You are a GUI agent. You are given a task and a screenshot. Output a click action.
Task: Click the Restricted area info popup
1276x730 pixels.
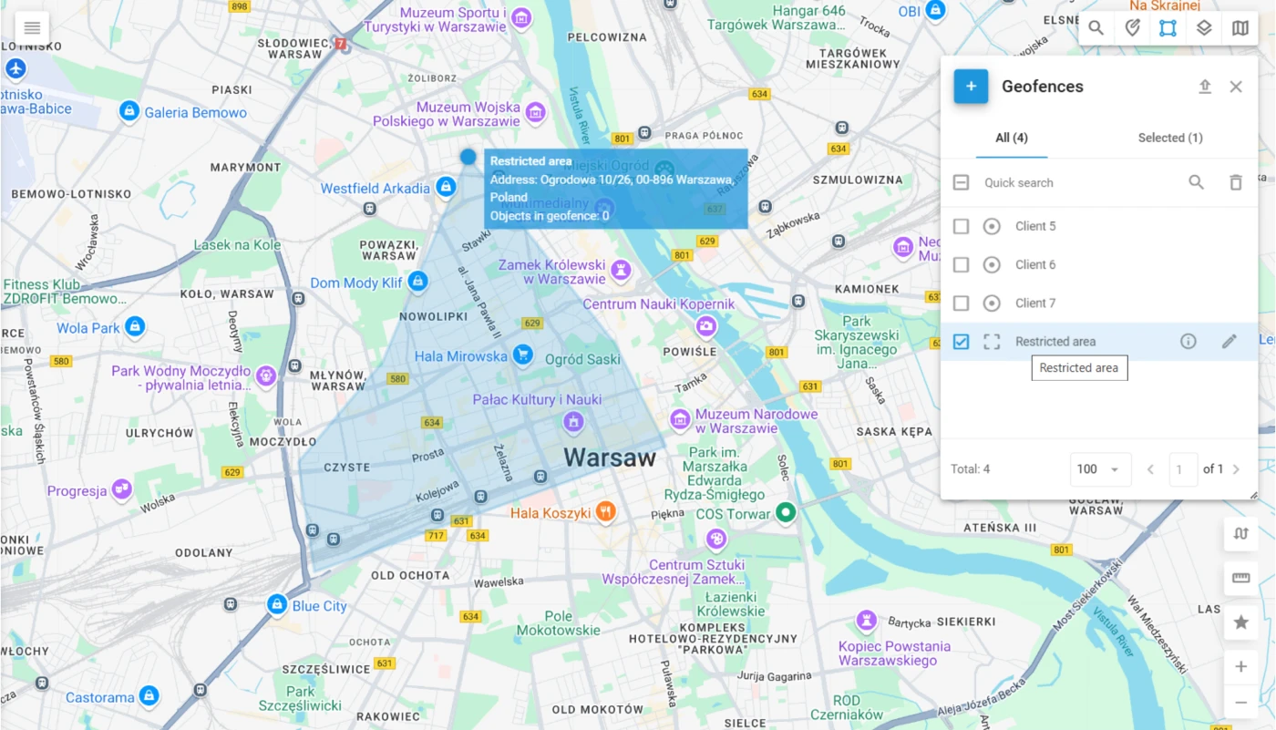tap(616, 189)
